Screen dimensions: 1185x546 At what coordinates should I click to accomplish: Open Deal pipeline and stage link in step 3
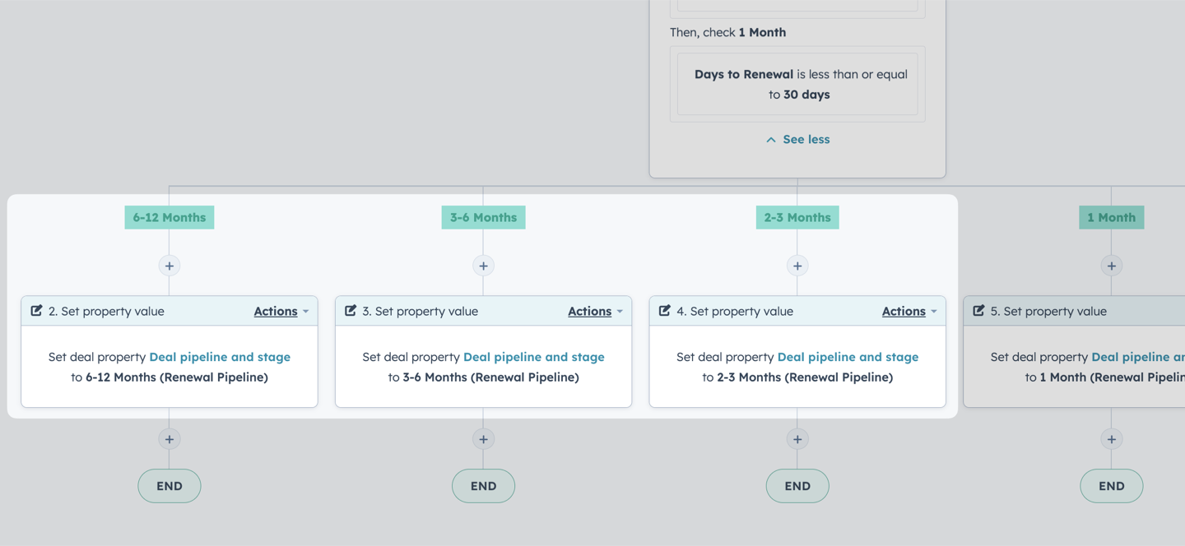(534, 357)
